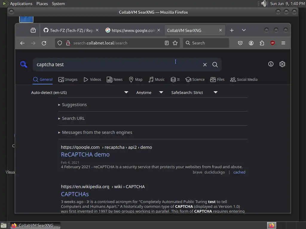Select the Images search category

pyautogui.click(x=68, y=79)
